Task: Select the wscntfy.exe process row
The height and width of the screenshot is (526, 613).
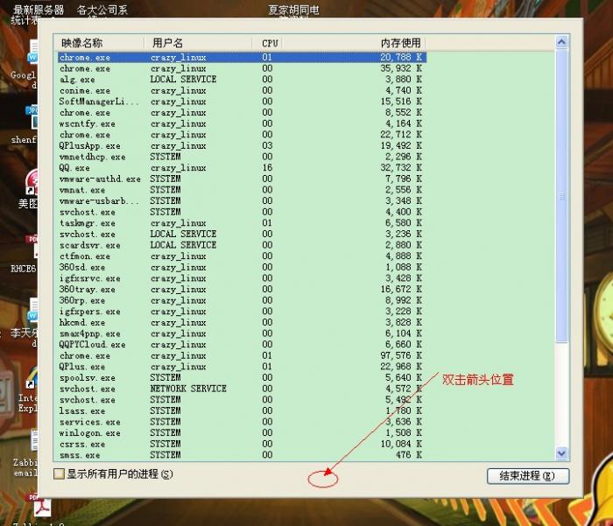Action: click(243, 124)
